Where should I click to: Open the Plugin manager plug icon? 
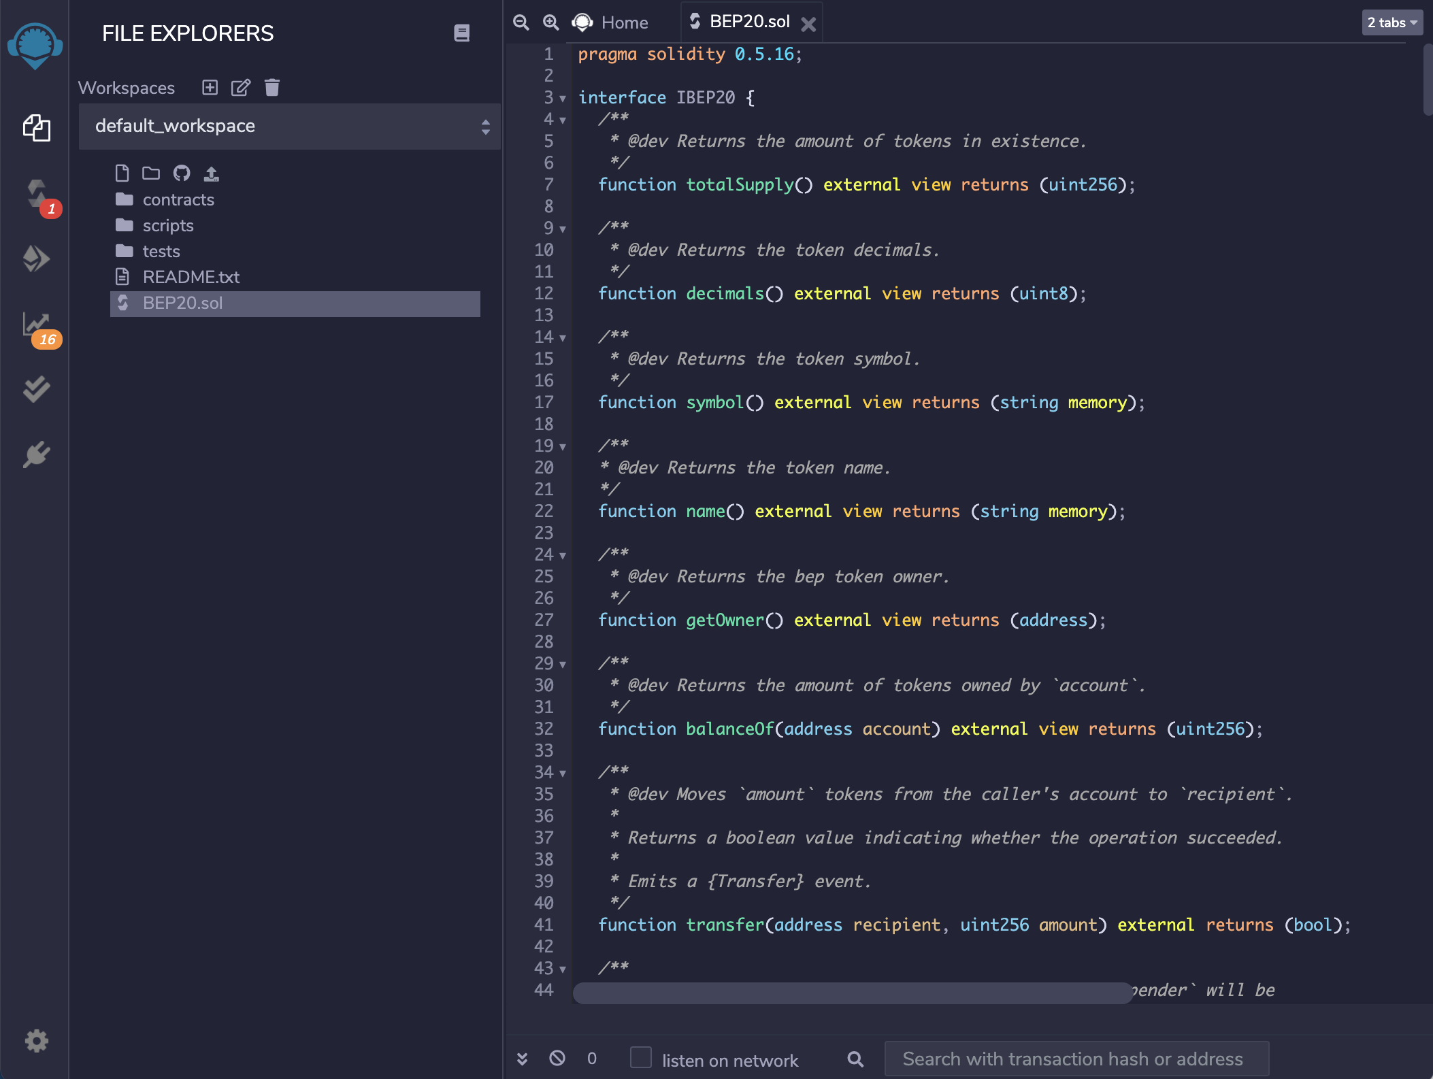coord(37,454)
